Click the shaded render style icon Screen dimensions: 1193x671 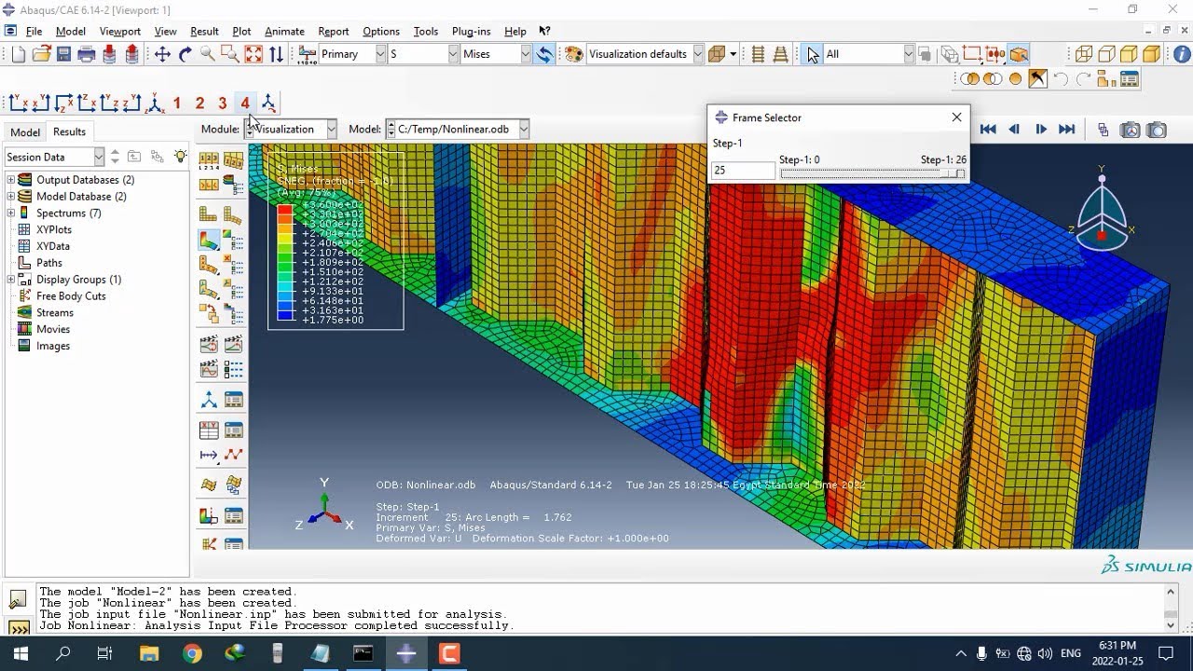1151,54
